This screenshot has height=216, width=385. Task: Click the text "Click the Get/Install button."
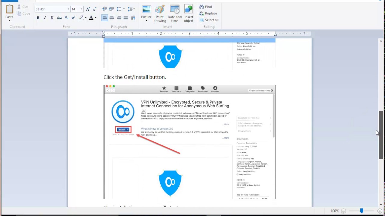135,77
